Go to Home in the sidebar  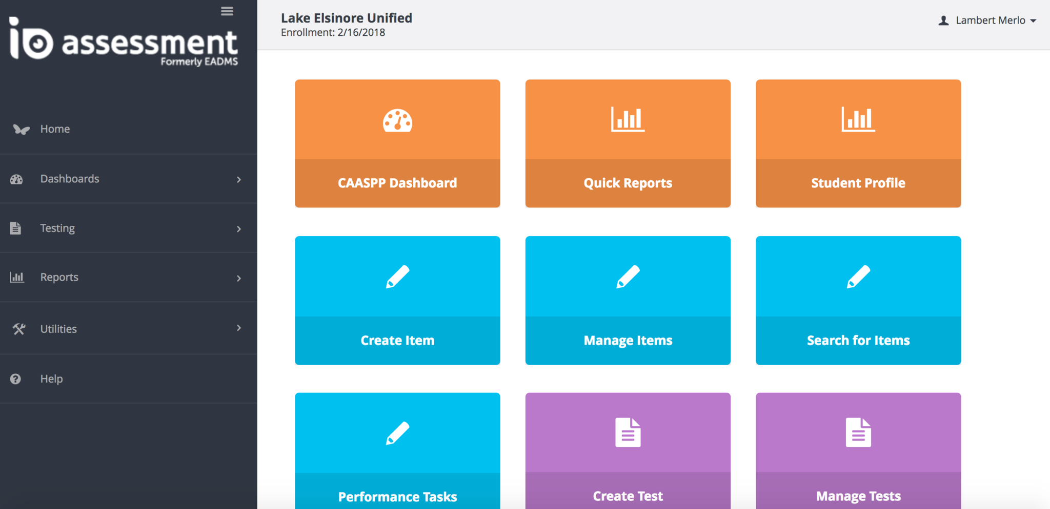pyautogui.click(x=55, y=129)
